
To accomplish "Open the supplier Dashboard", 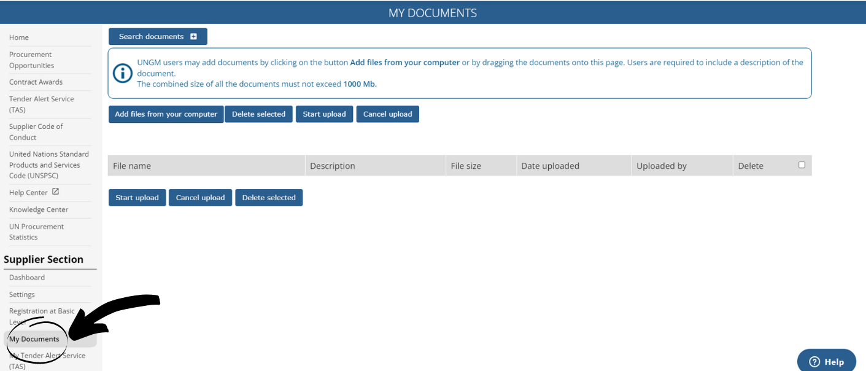I will pos(27,278).
